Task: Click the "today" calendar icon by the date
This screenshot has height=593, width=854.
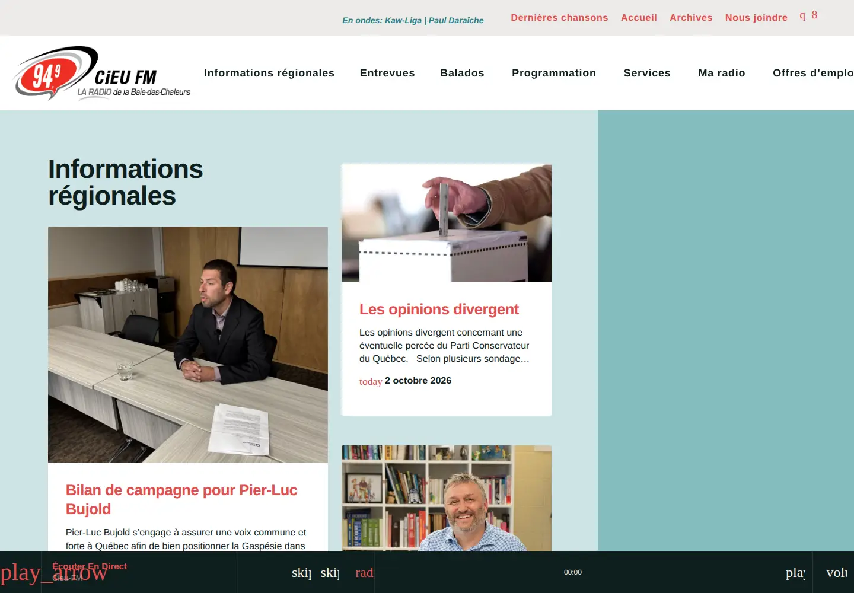Action: click(x=371, y=381)
